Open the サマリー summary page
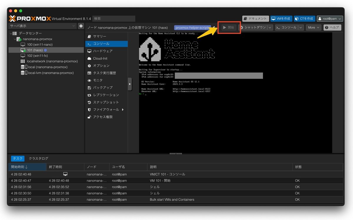 [106, 36]
